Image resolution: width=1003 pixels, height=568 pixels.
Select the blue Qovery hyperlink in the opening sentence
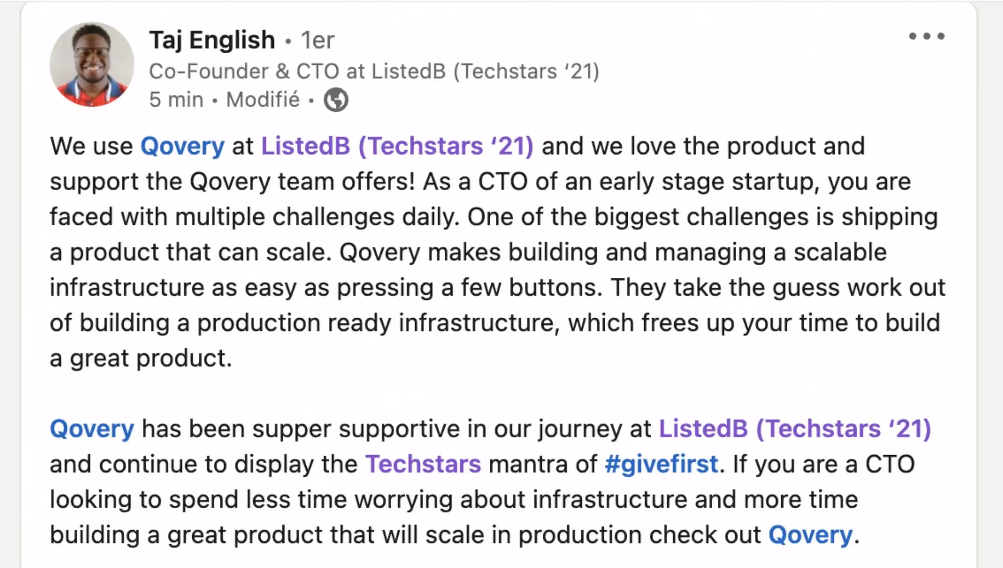[x=182, y=146]
